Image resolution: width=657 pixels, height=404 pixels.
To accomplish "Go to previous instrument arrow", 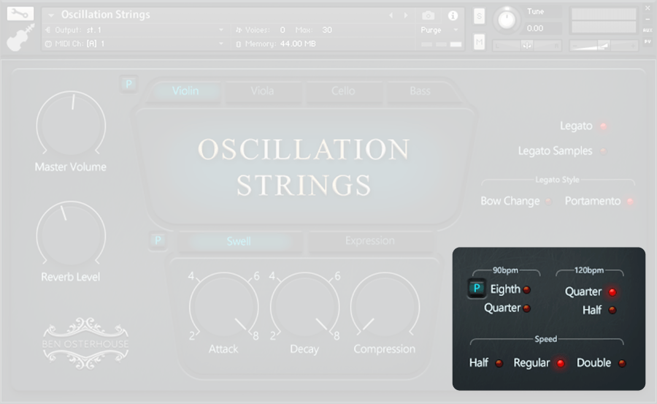I will tap(391, 15).
